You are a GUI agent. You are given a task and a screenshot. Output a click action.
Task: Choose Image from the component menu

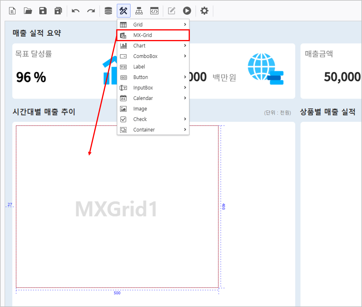pos(153,109)
